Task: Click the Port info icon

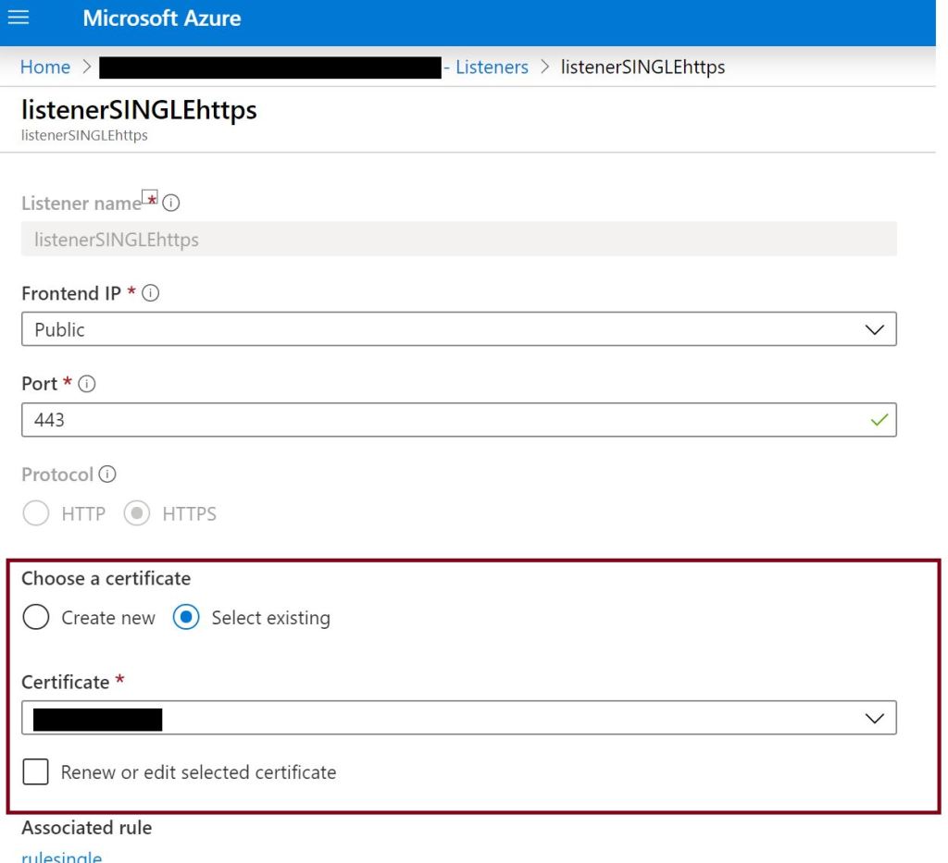Action: click(x=86, y=384)
